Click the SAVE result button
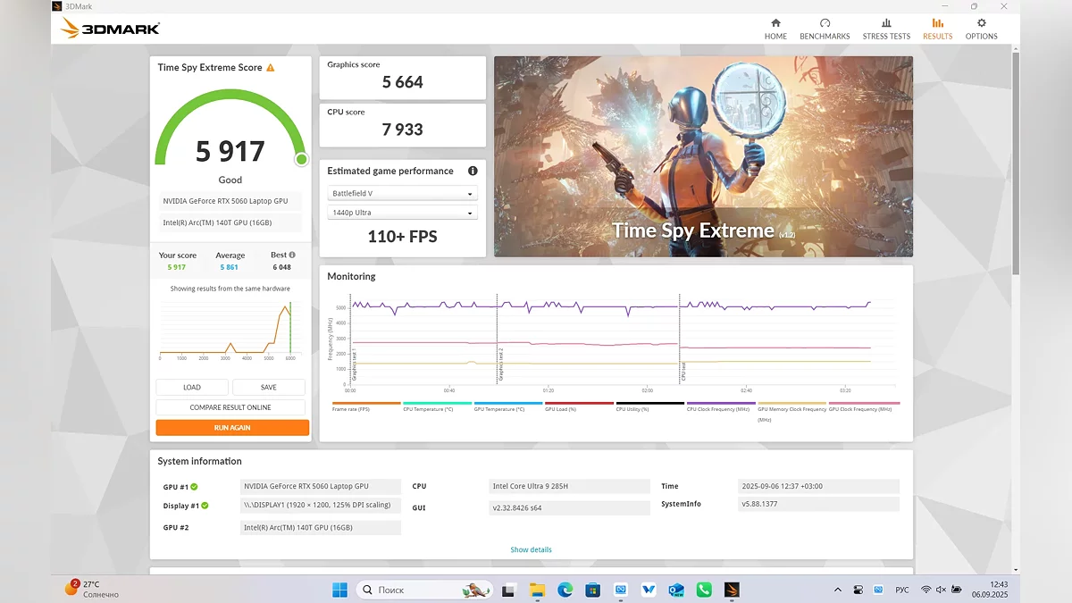The image size is (1072, 603). [268, 388]
